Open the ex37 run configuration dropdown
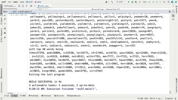Screen dimensions: 178x100 (120, 2)
